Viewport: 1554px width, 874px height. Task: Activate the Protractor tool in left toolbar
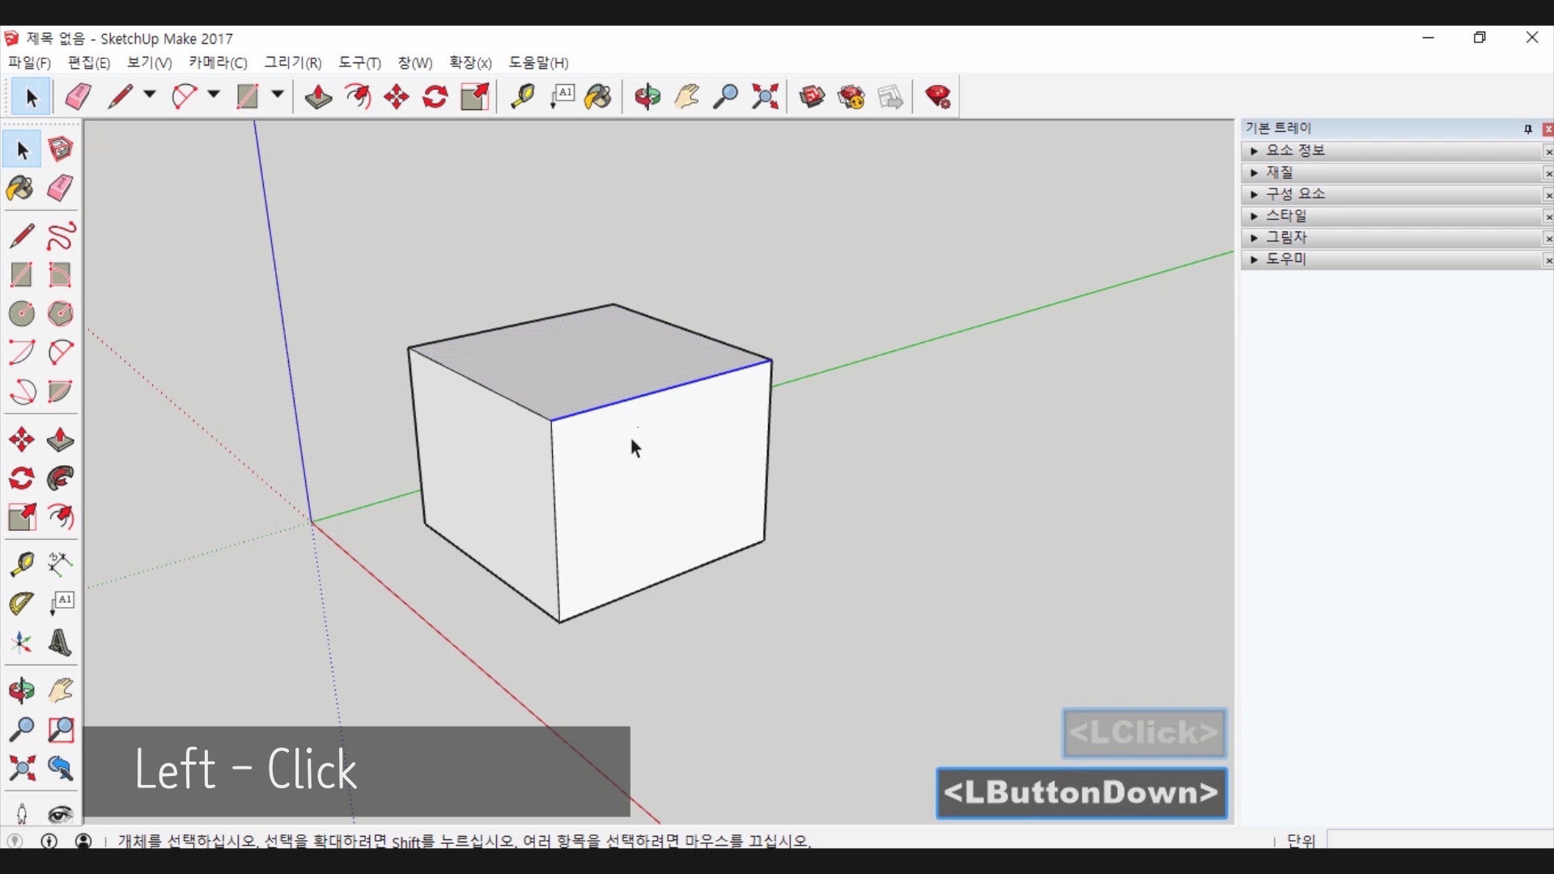pyautogui.click(x=21, y=604)
